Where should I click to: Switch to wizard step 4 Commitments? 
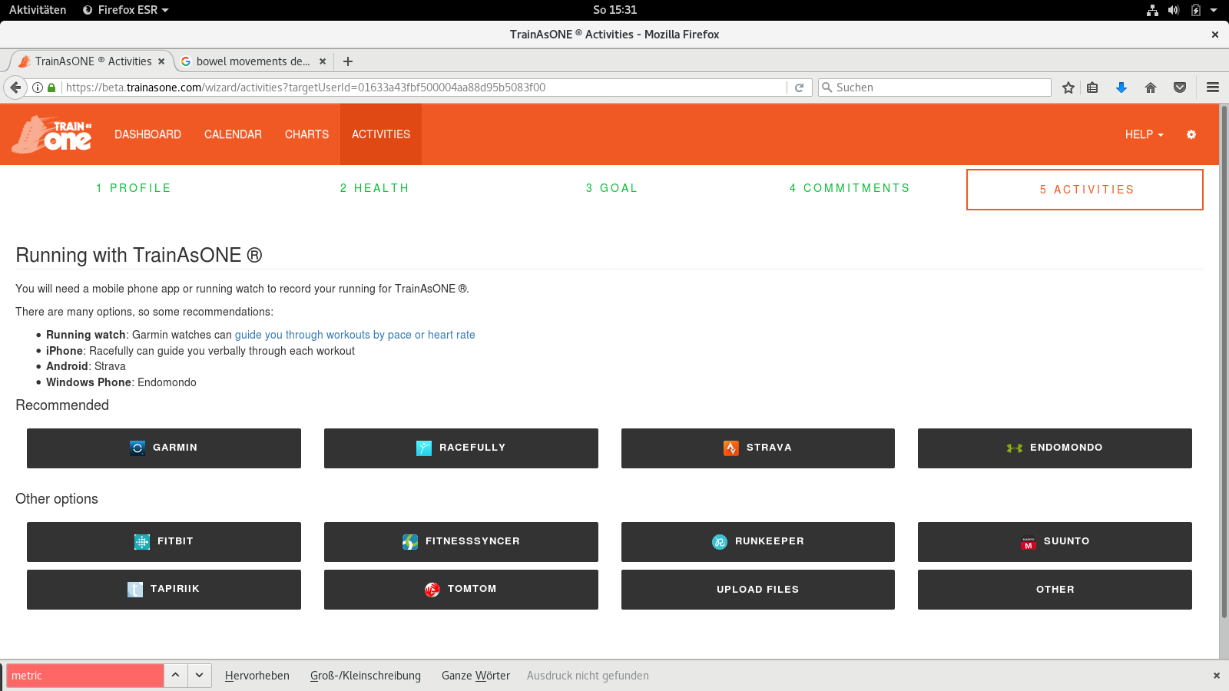[x=850, y=188]
